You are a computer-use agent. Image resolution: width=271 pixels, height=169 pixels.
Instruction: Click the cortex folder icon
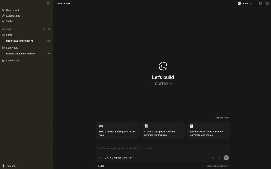[x=3, y=35]
